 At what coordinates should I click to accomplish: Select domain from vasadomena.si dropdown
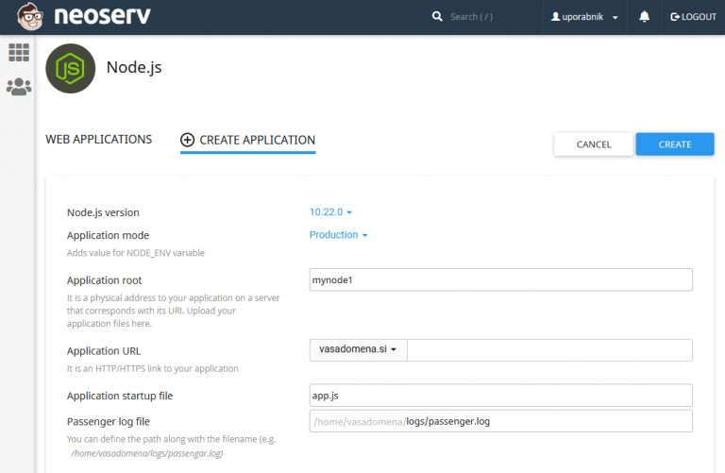[357, 349]
